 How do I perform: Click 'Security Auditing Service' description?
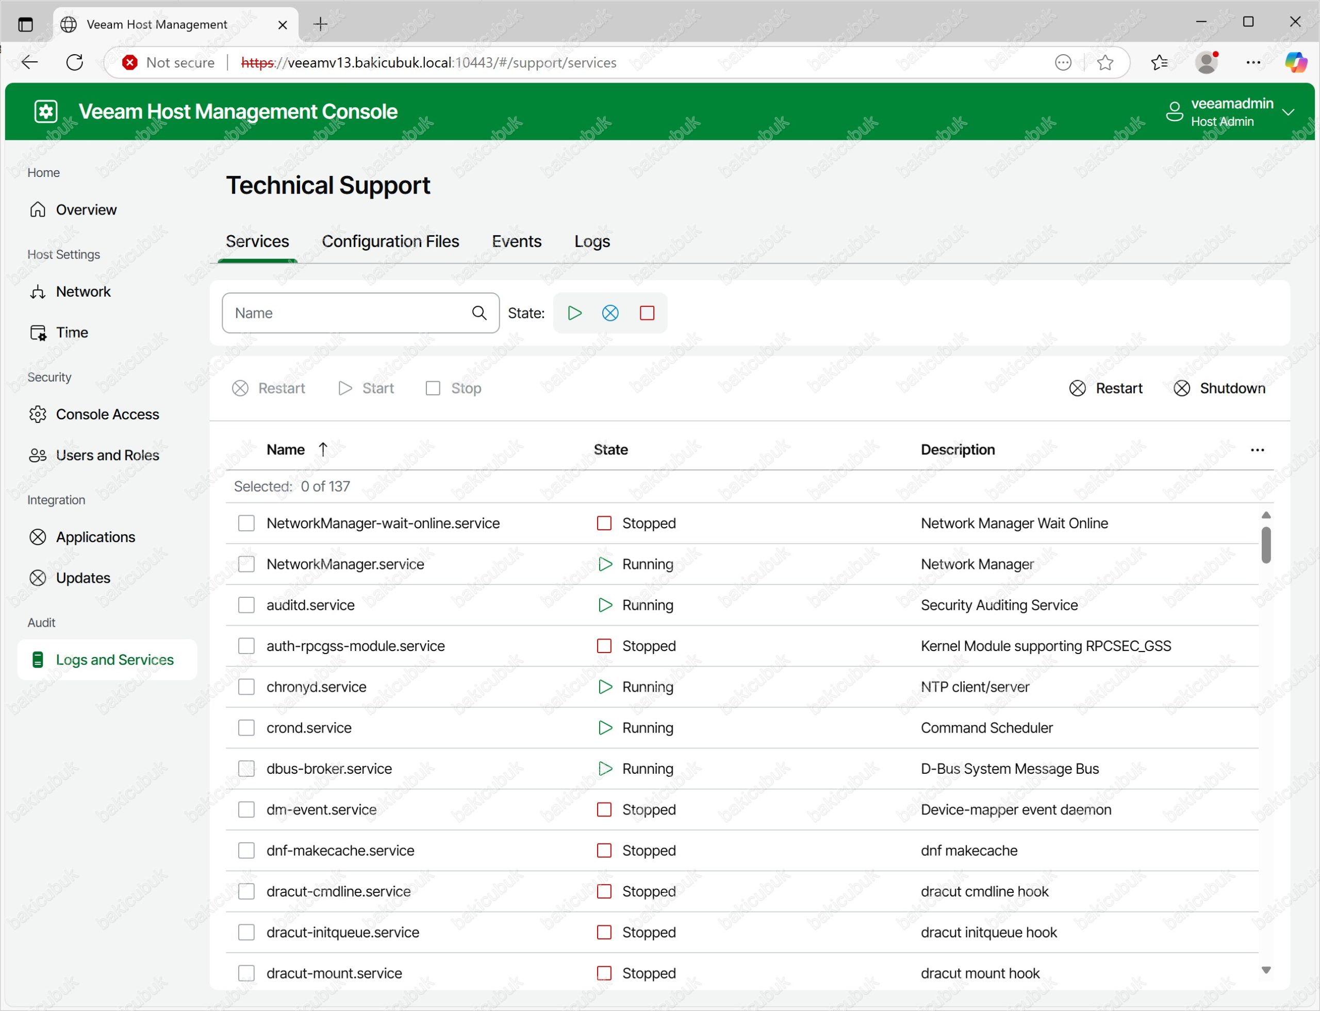pos(999,605)
